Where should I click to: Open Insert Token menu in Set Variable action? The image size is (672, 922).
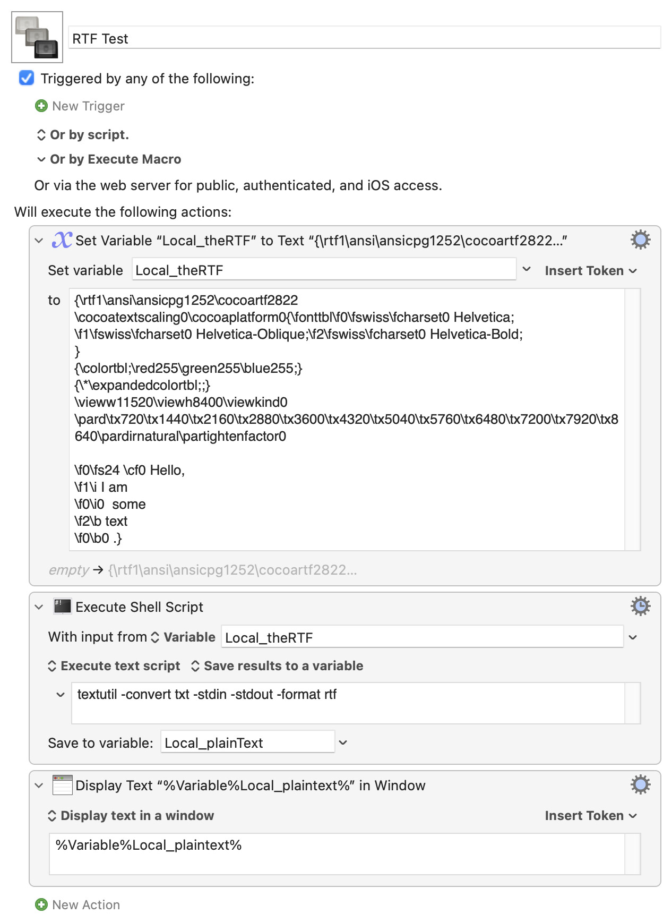click(590, 271)
